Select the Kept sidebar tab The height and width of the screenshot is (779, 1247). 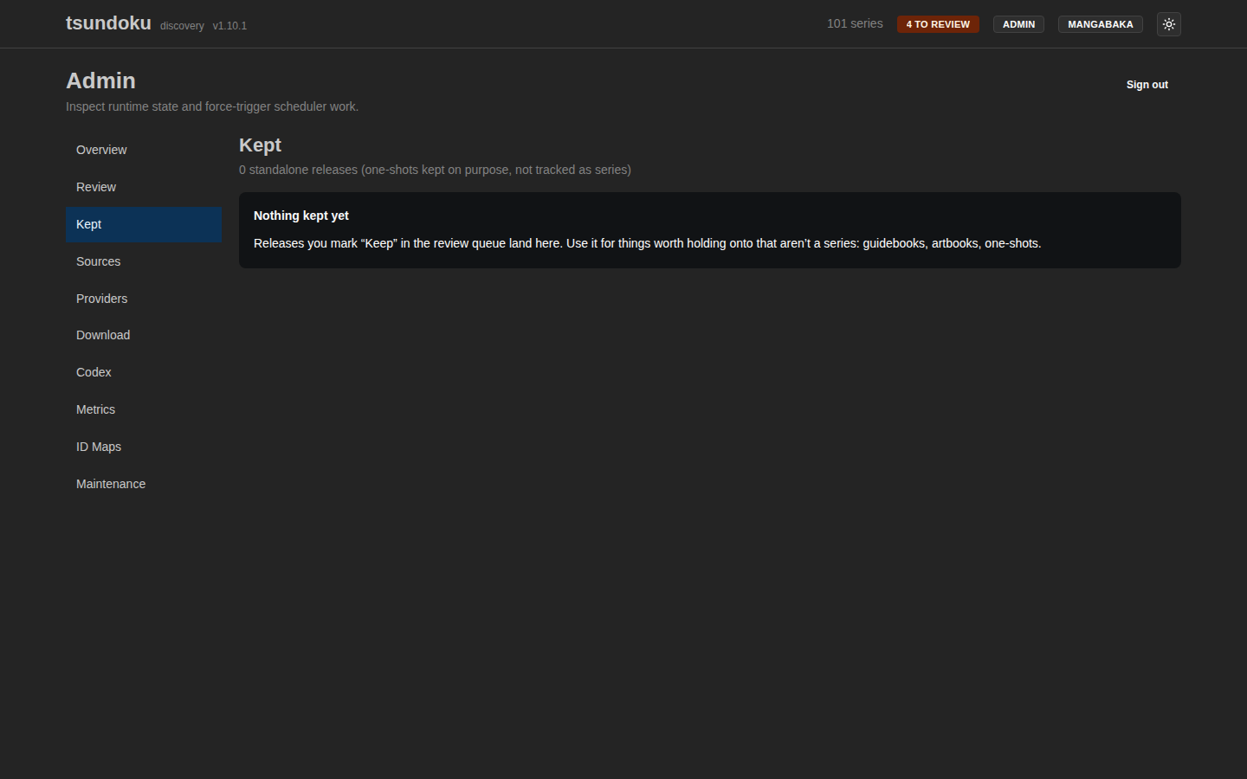[144, 224]
